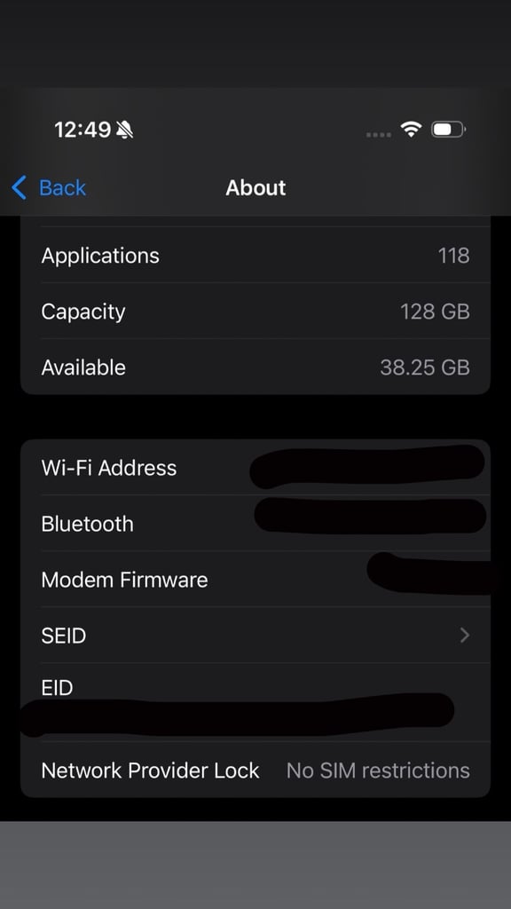Open SEID details via chevron arrow
511x909 pixels.
[x=465, y=636]
